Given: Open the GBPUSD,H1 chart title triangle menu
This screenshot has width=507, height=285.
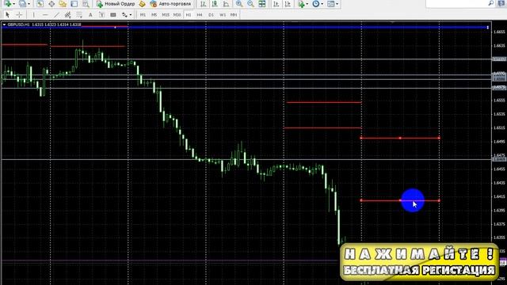Looking at the screenshot, I should tap(4, 25).
